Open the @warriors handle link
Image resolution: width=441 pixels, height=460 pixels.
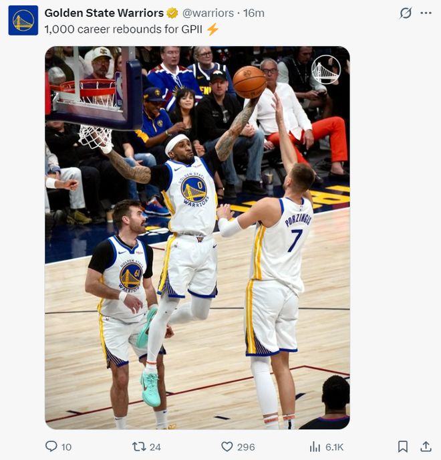208,13
